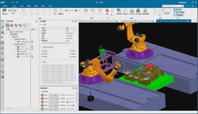The height and width of the screenshot is (114, 198).
Task: Close the Execution View panel
Action: point(76,21)
